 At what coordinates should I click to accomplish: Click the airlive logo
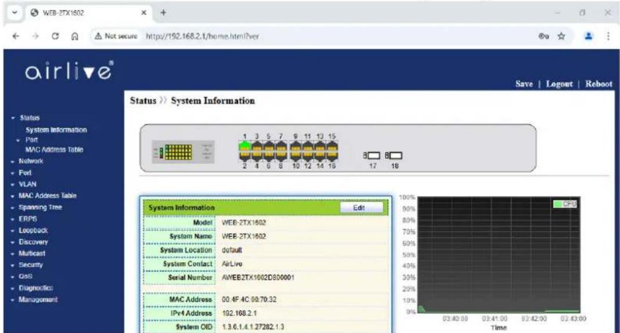coord(69,71)
